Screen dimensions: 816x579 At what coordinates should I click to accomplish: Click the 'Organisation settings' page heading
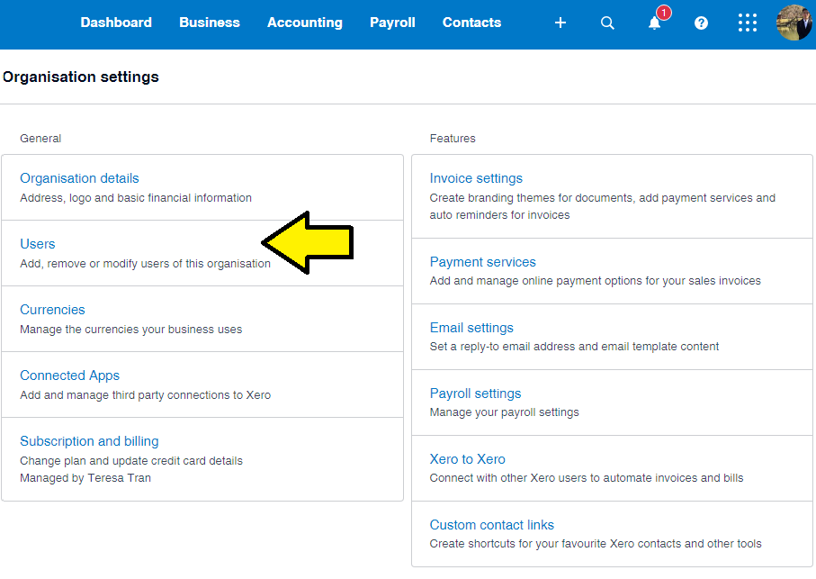pos(81,77)
